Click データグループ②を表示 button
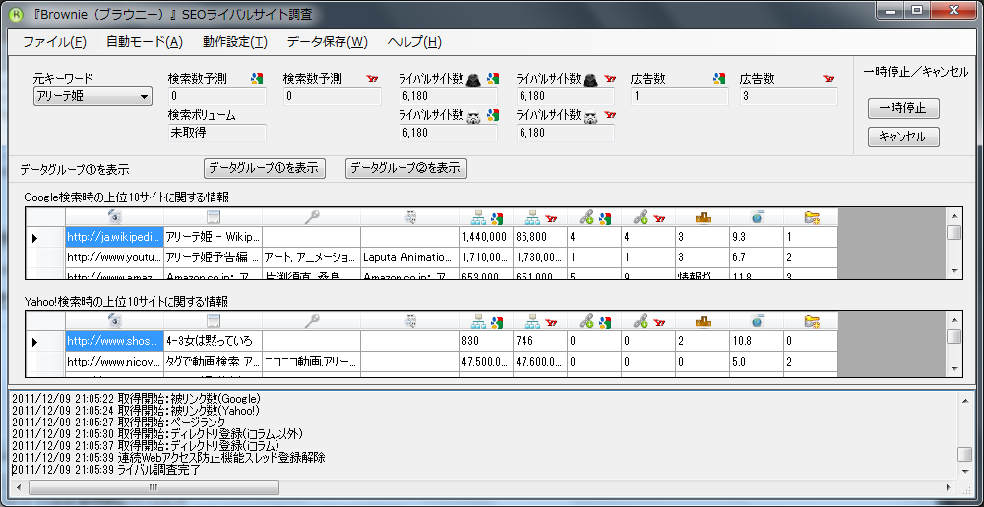The height and width of the screenshot is (507, 984). tap(406, 168)
